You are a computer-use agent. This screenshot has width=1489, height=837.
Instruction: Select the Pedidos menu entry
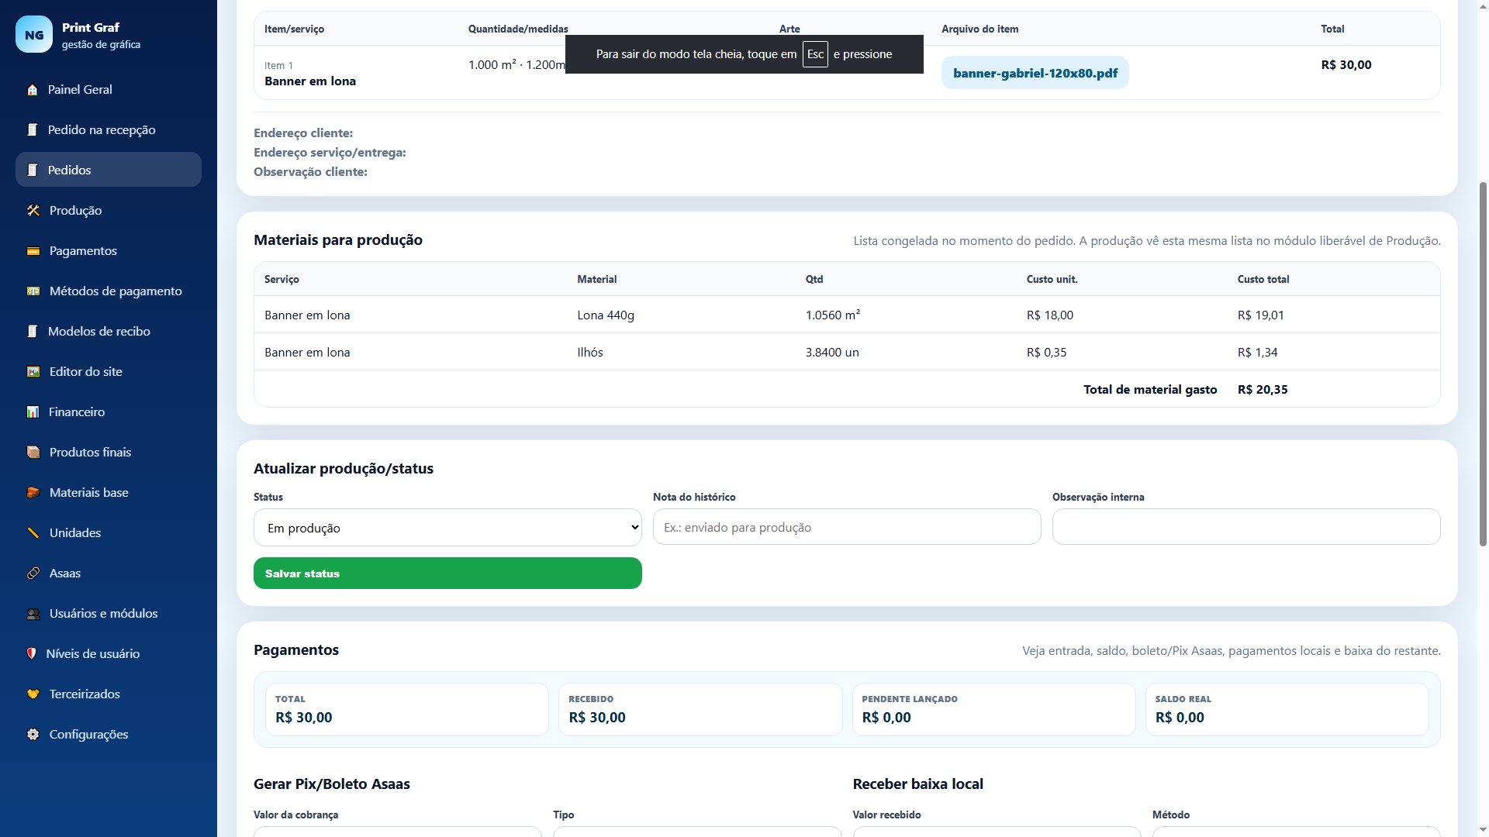(x=109, y=170)
